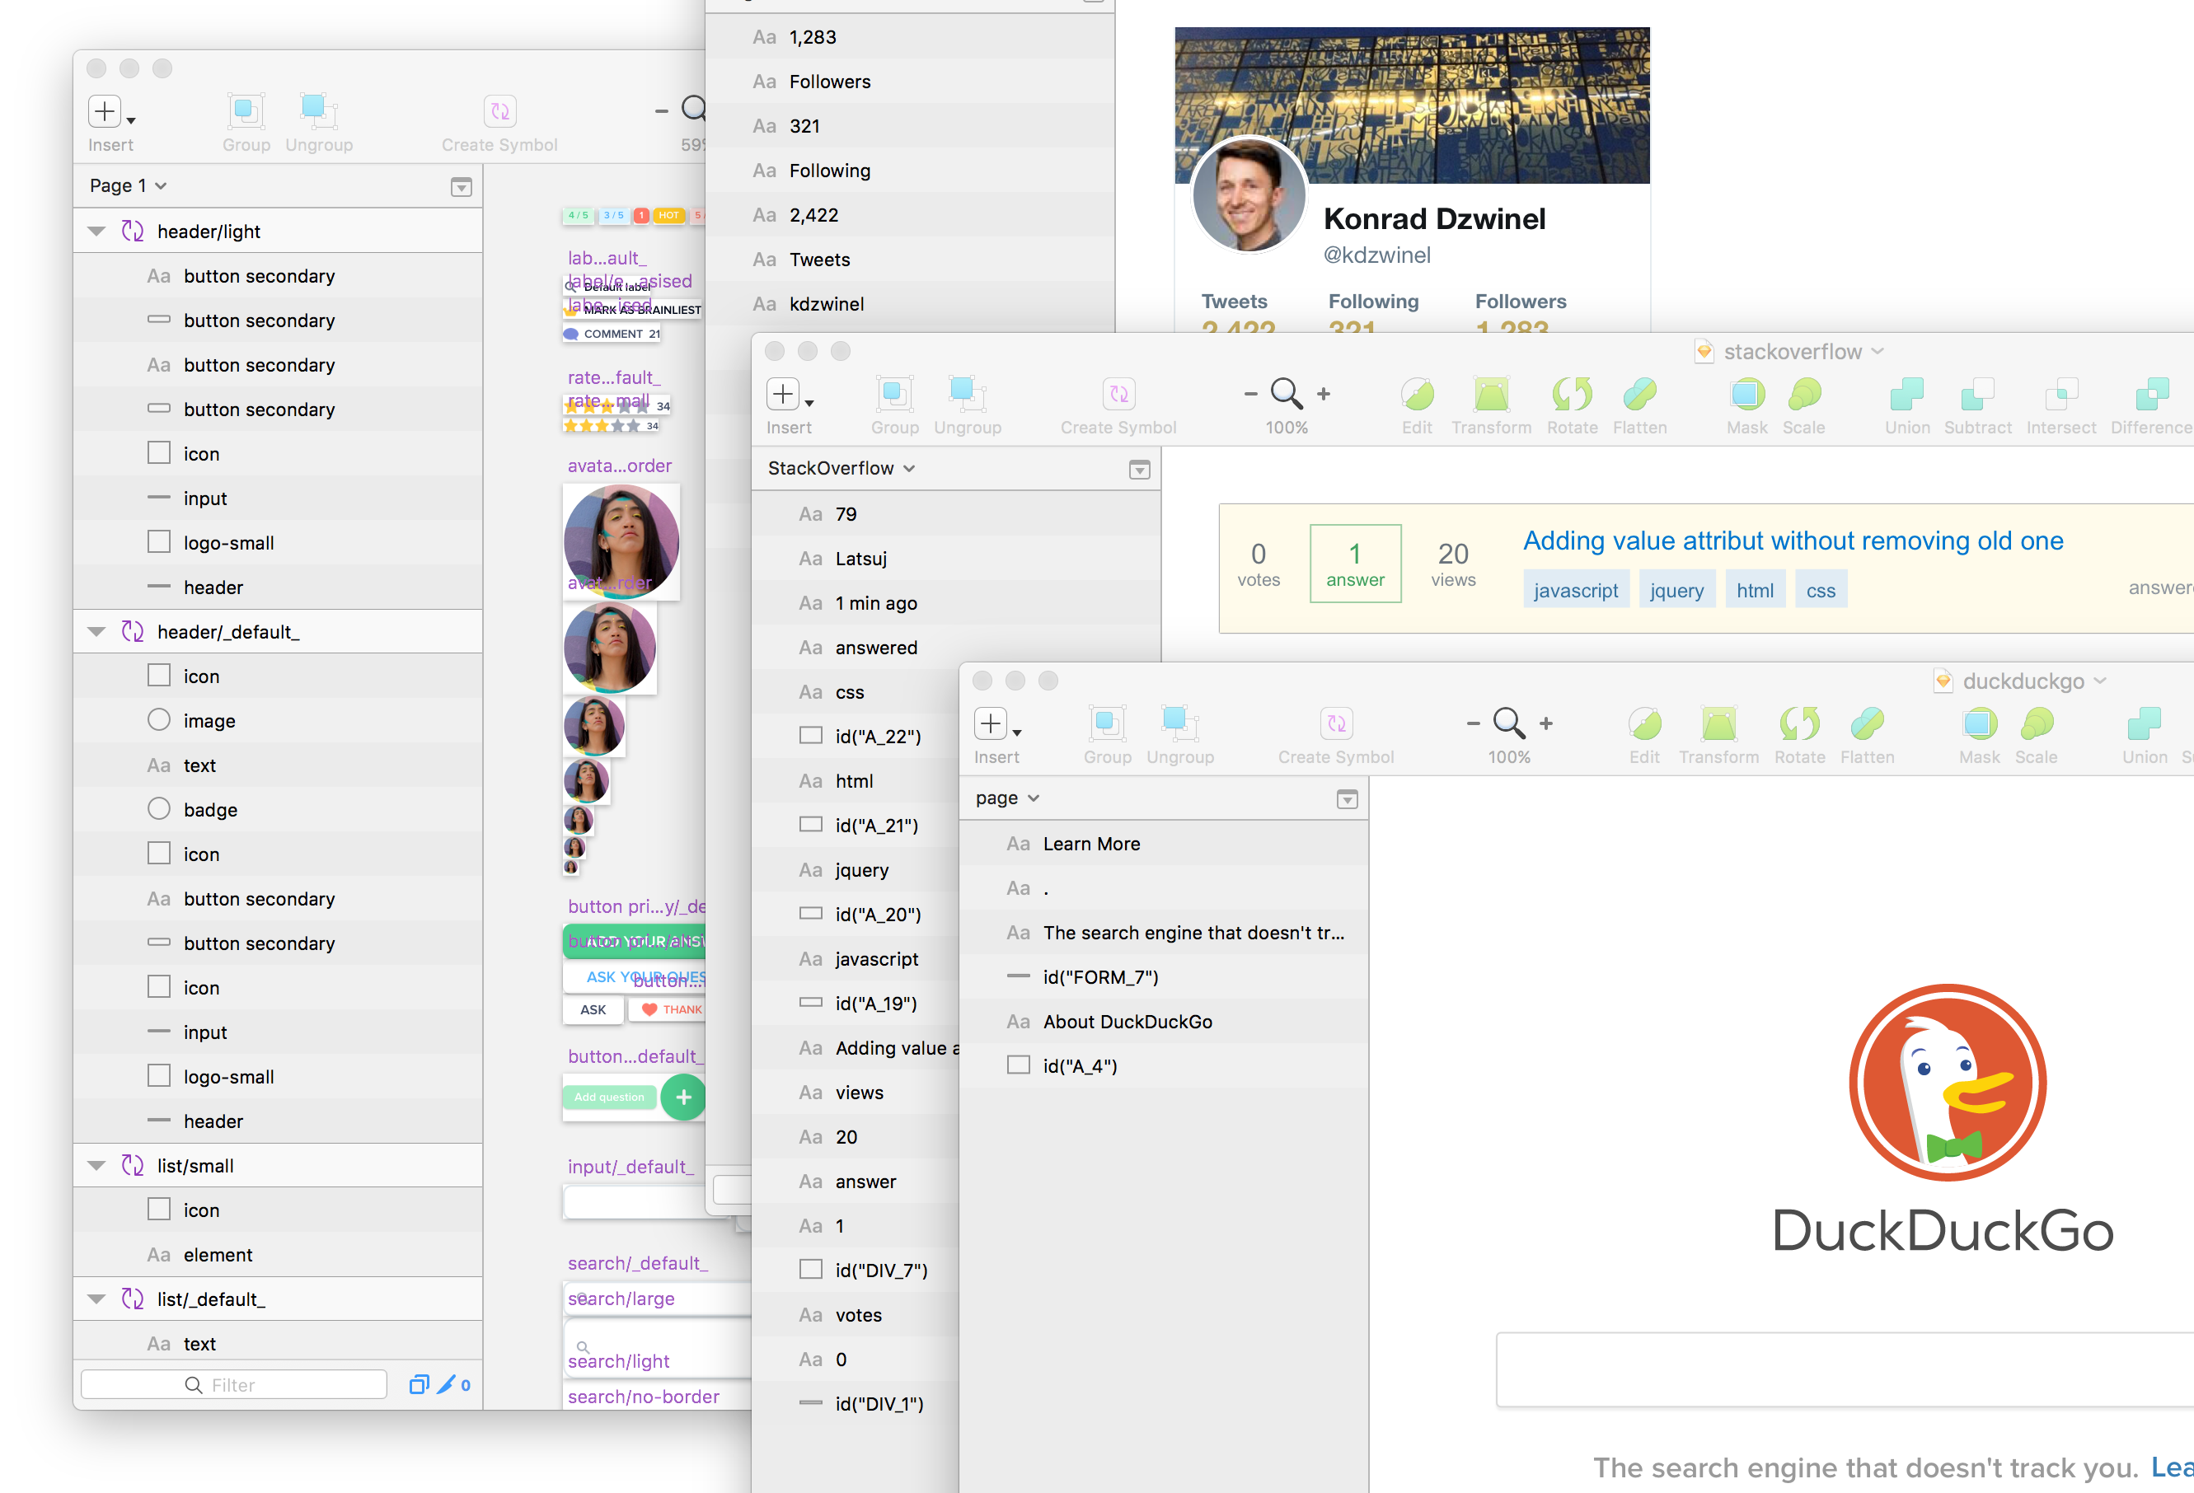Collapse the list/small layer group

(96, 1166)
